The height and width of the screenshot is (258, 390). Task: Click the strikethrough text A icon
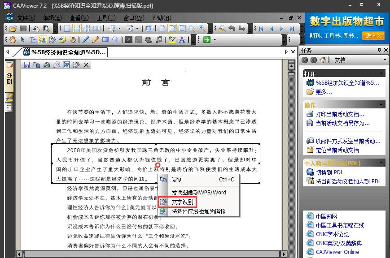tap(182, 39)
